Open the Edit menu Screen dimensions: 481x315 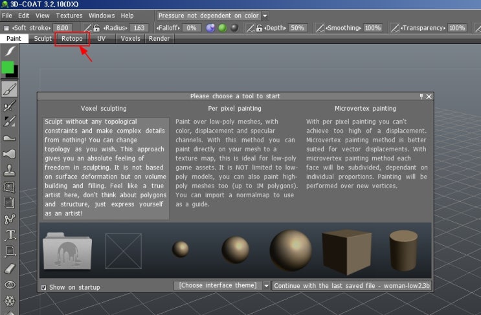click(23, 16)
